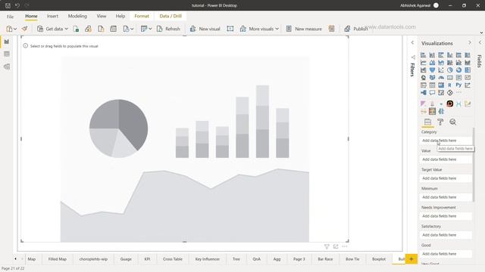
Task: Switch to Report view in left sidebar
Action: 7,42
